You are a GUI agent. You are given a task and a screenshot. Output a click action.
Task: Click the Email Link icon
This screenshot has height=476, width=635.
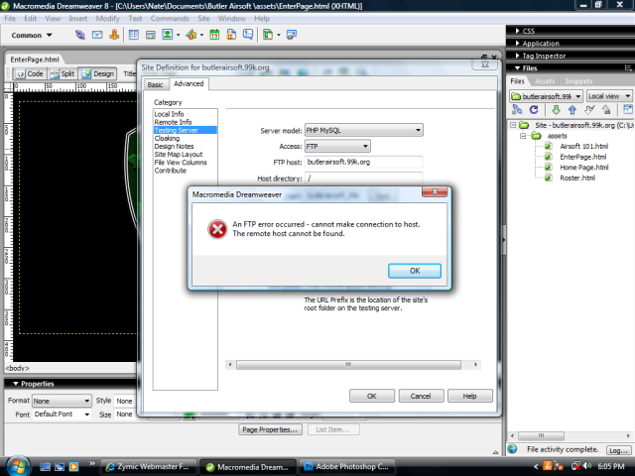(97, 35)
